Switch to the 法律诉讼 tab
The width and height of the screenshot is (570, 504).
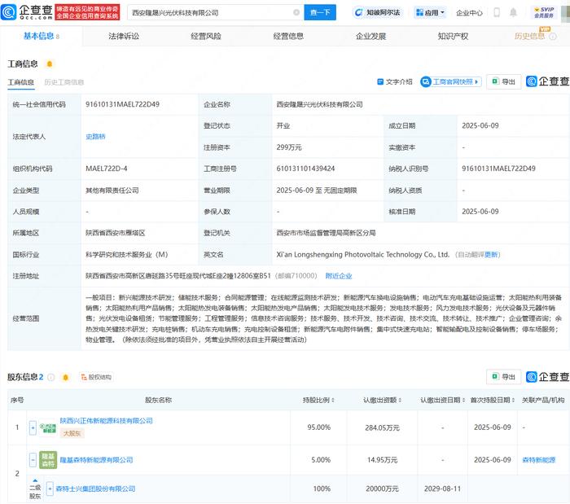coord(124,36)
